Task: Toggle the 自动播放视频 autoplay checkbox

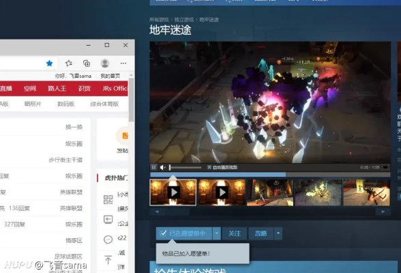Action: (x=209, y=167)
